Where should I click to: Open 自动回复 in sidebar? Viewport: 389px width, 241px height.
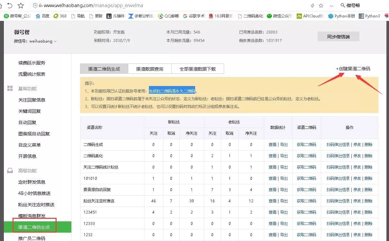(27, 122)
